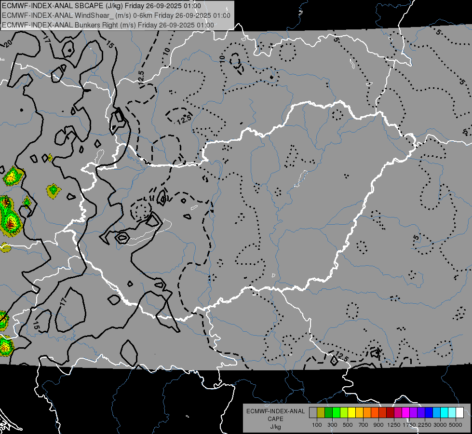This screenshot has height=434, width=472.
Task: Click the legend value 300
Action: point(332,425)
